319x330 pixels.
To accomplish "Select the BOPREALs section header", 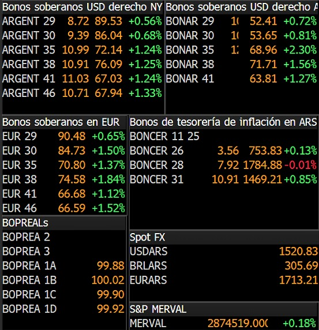I will (25, 223).
